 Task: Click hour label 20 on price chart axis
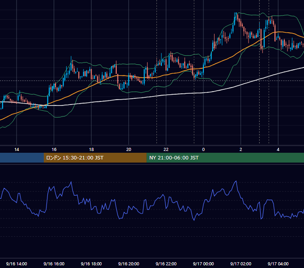coord(129,150)
